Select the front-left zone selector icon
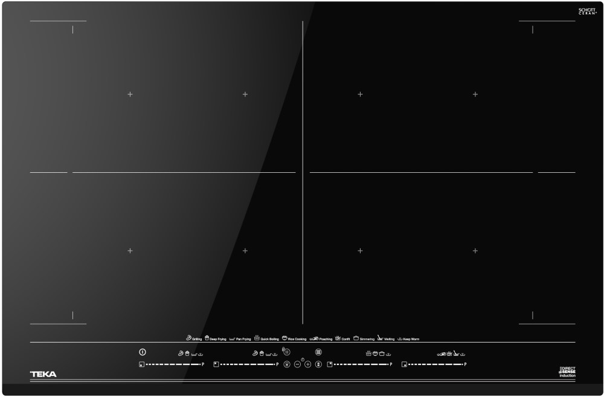604x397 pixels. click(x=142, y=364)
